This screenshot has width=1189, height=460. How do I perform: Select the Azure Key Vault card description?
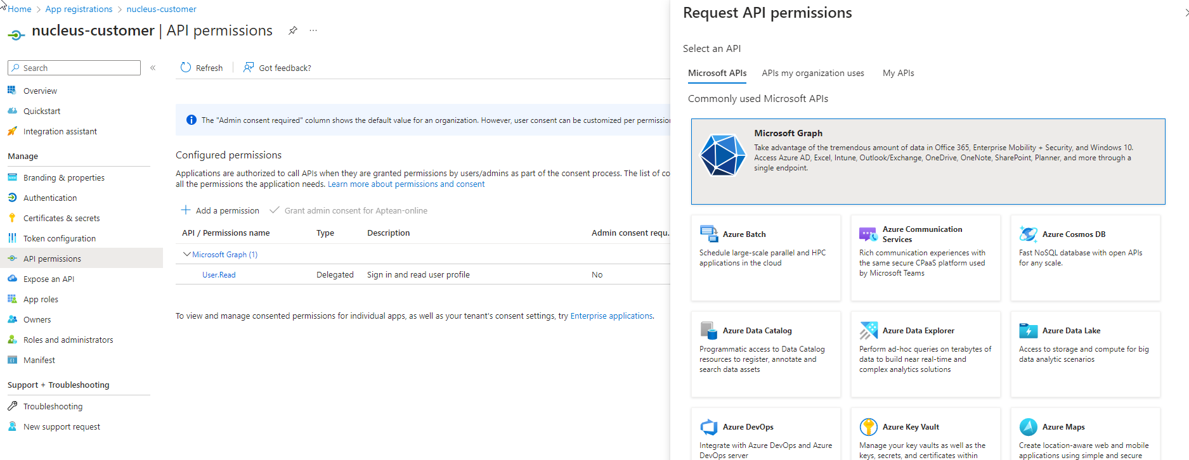click(x=922, y=450)
